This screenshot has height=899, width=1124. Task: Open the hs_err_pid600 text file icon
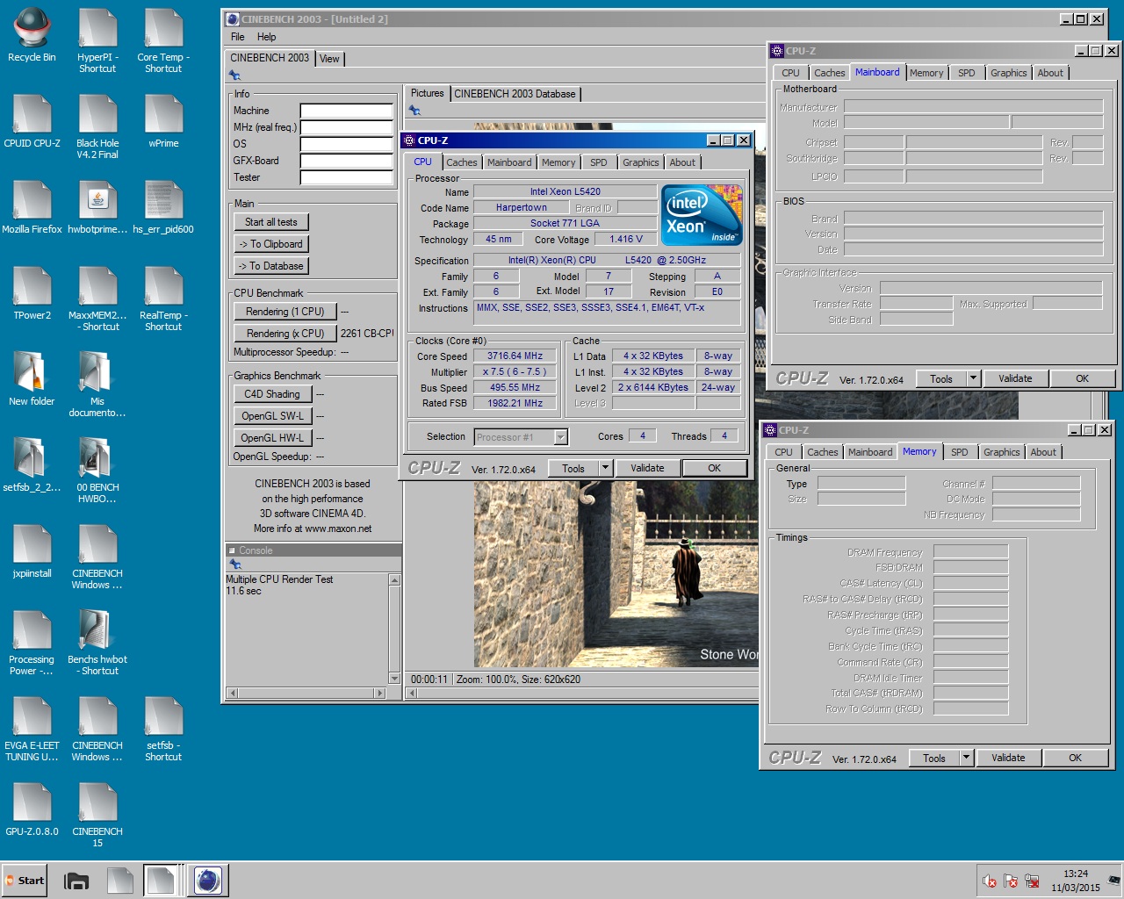pos(163,207)
